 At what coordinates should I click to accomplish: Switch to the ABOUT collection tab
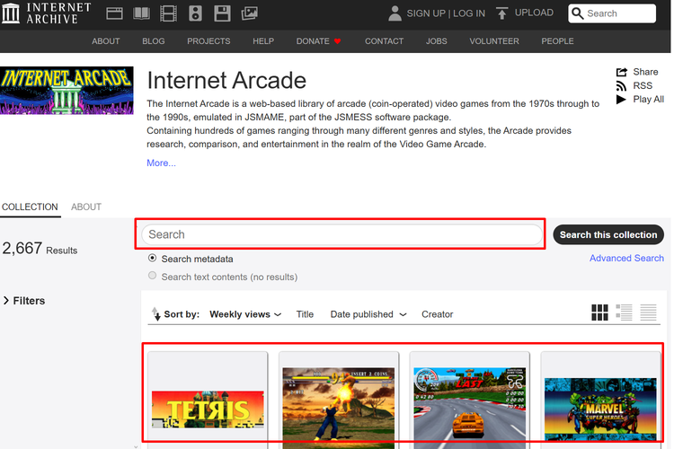[86, 207]
